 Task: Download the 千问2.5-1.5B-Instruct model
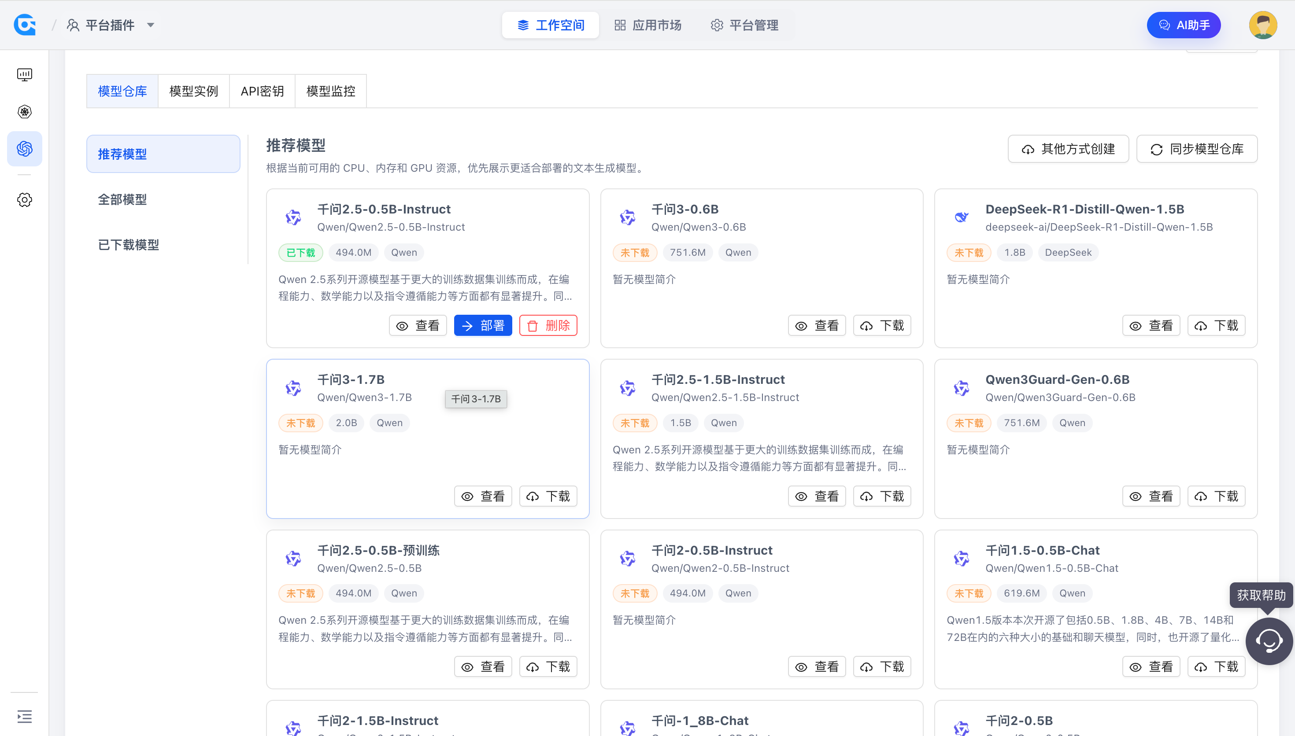tap(882, 496)
